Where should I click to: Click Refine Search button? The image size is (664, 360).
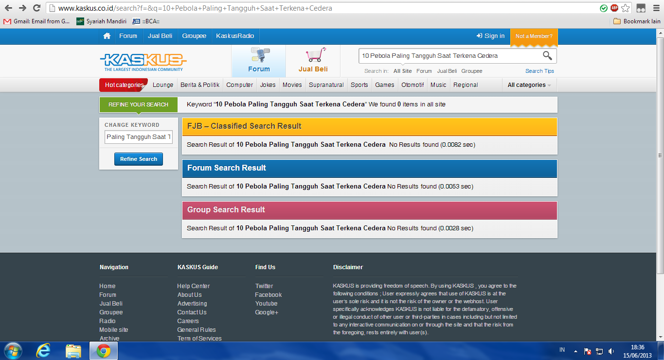point(139,159)
